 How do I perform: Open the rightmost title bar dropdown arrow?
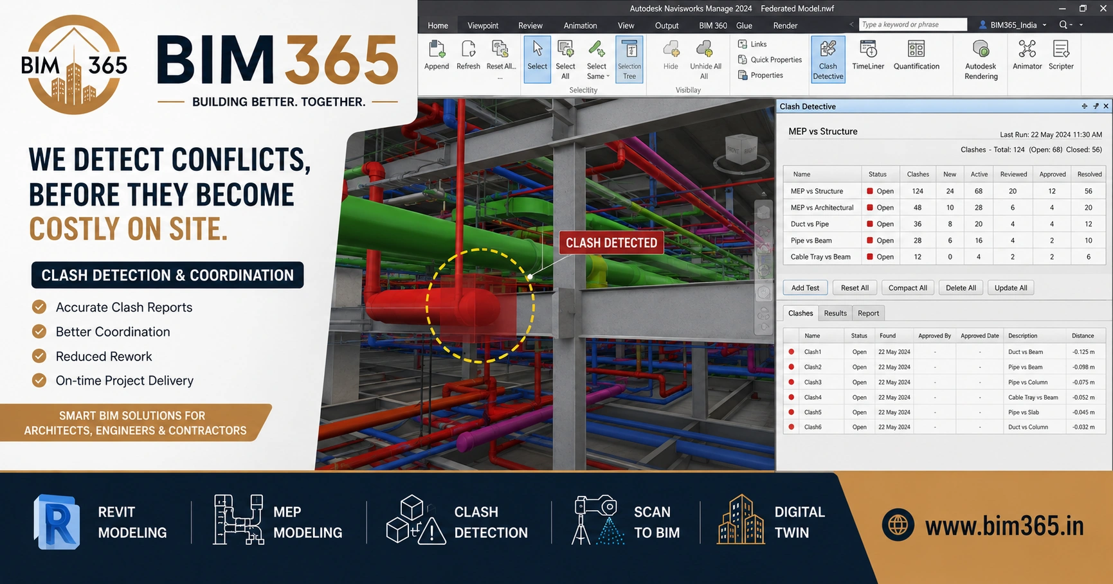(x=1081, y=24)
